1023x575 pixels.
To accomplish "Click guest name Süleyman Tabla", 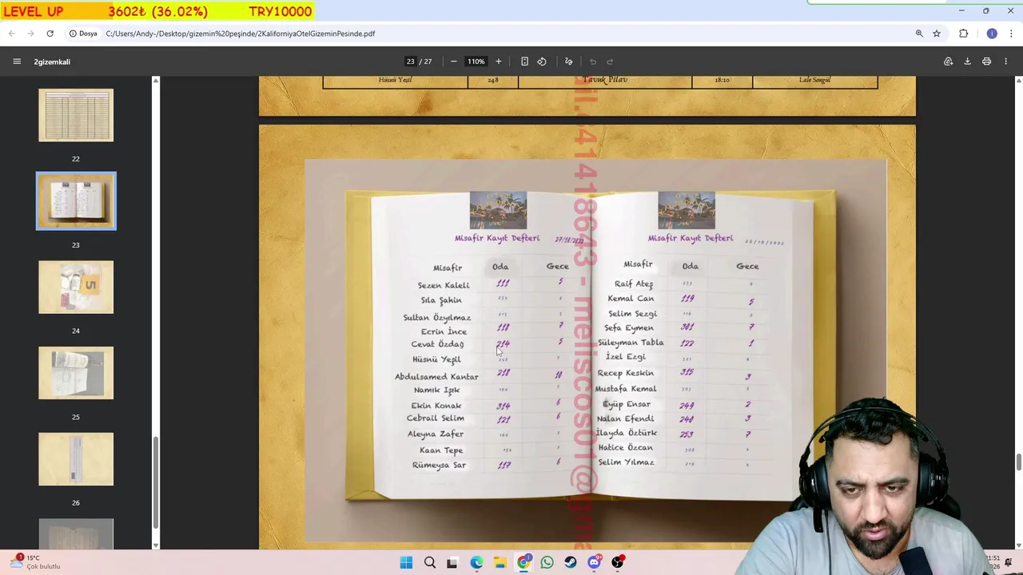I will click(631, 343).
